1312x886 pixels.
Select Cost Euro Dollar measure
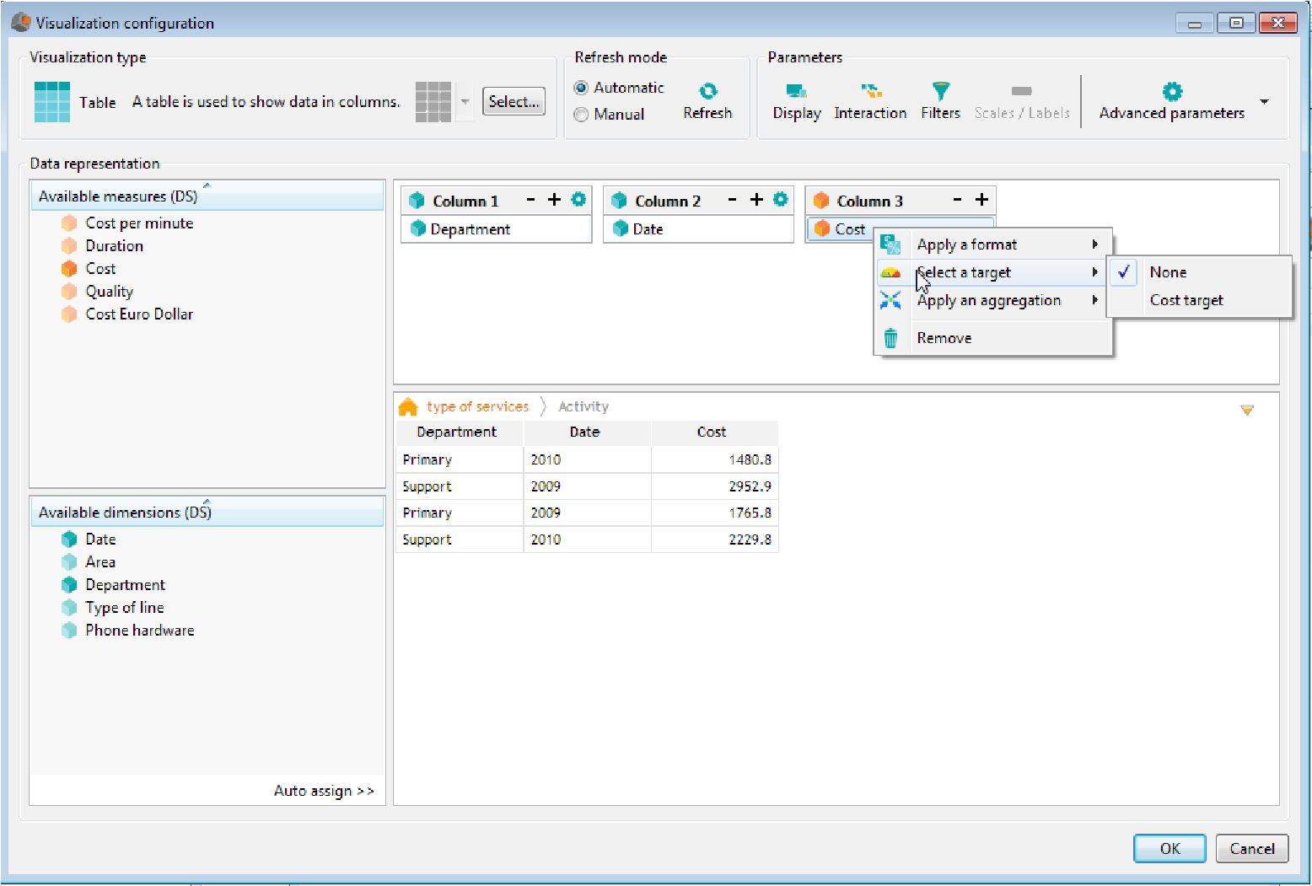139,314
